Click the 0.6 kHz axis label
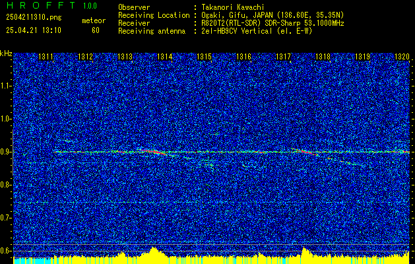This screenshot has height=264, width=415. click(5, 251)
